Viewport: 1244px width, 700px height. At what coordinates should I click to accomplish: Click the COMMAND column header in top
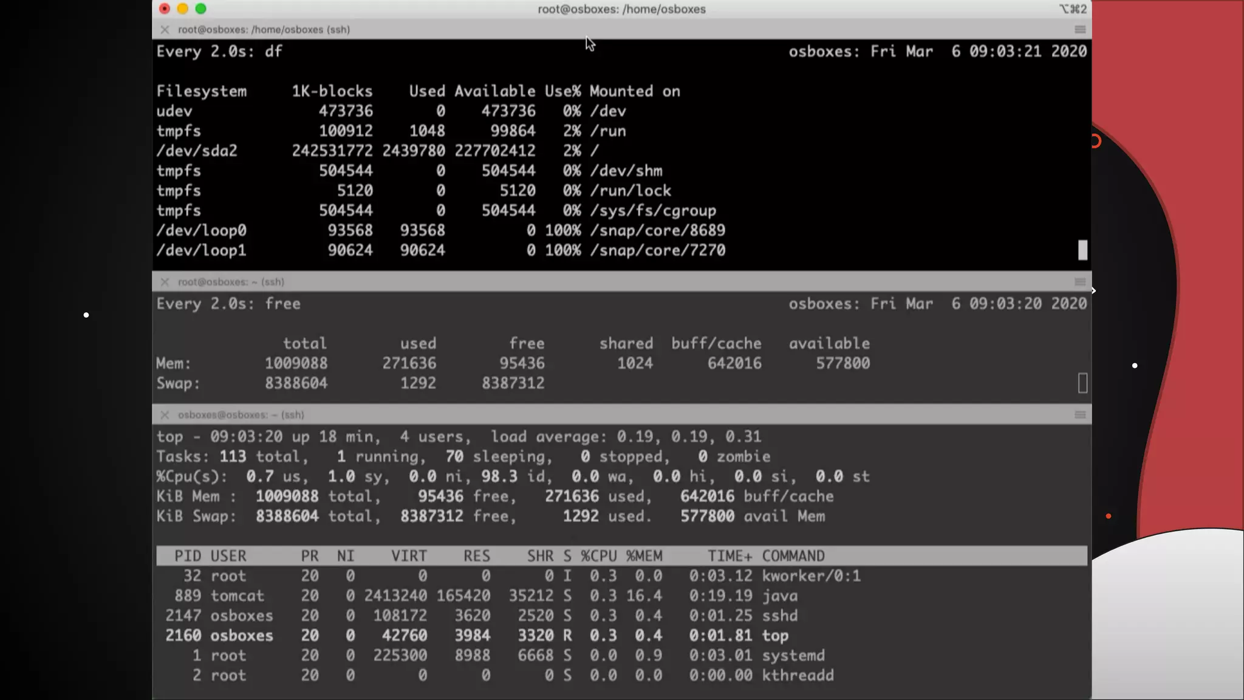pyautogui.click(x=793, y=556)
